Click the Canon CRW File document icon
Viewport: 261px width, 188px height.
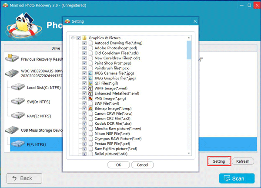tap(91, 113)
